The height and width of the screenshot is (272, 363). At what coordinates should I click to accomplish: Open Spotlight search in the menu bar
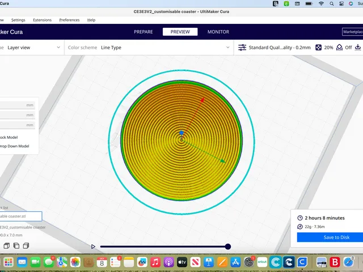point(332,4)
